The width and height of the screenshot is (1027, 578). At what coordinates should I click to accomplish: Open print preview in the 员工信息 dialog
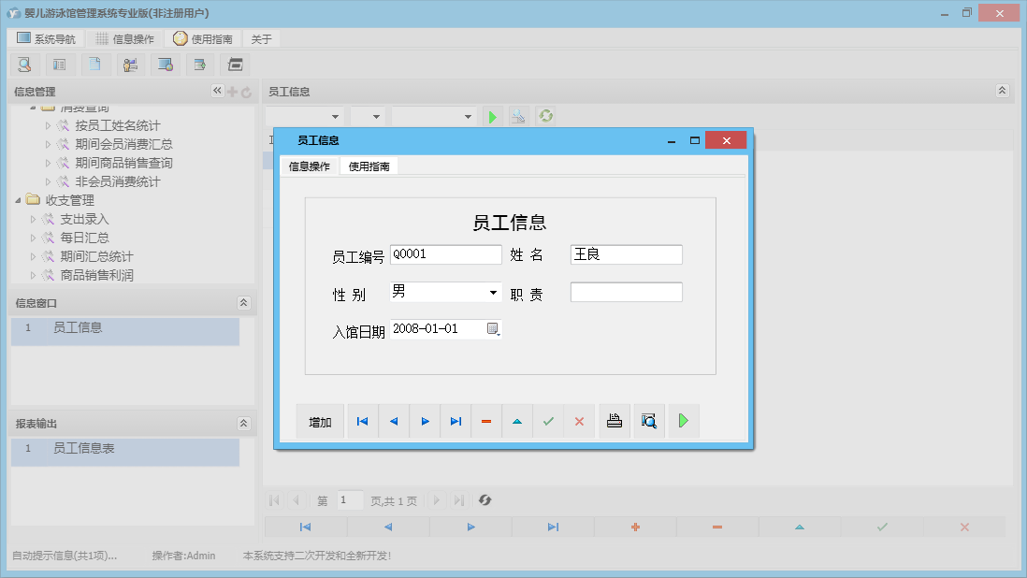(648, 421)
